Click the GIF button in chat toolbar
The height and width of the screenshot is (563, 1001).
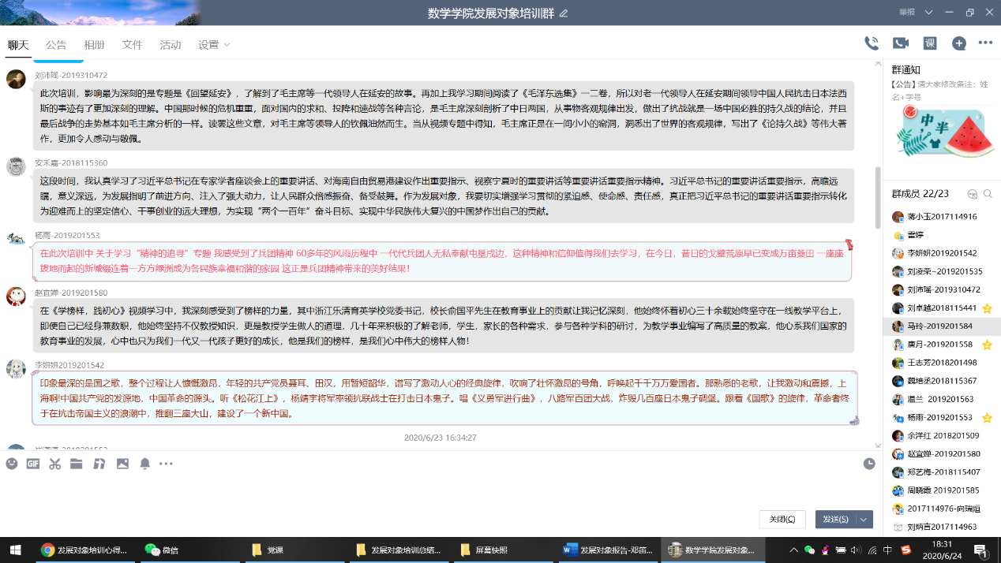coord(33,464)
